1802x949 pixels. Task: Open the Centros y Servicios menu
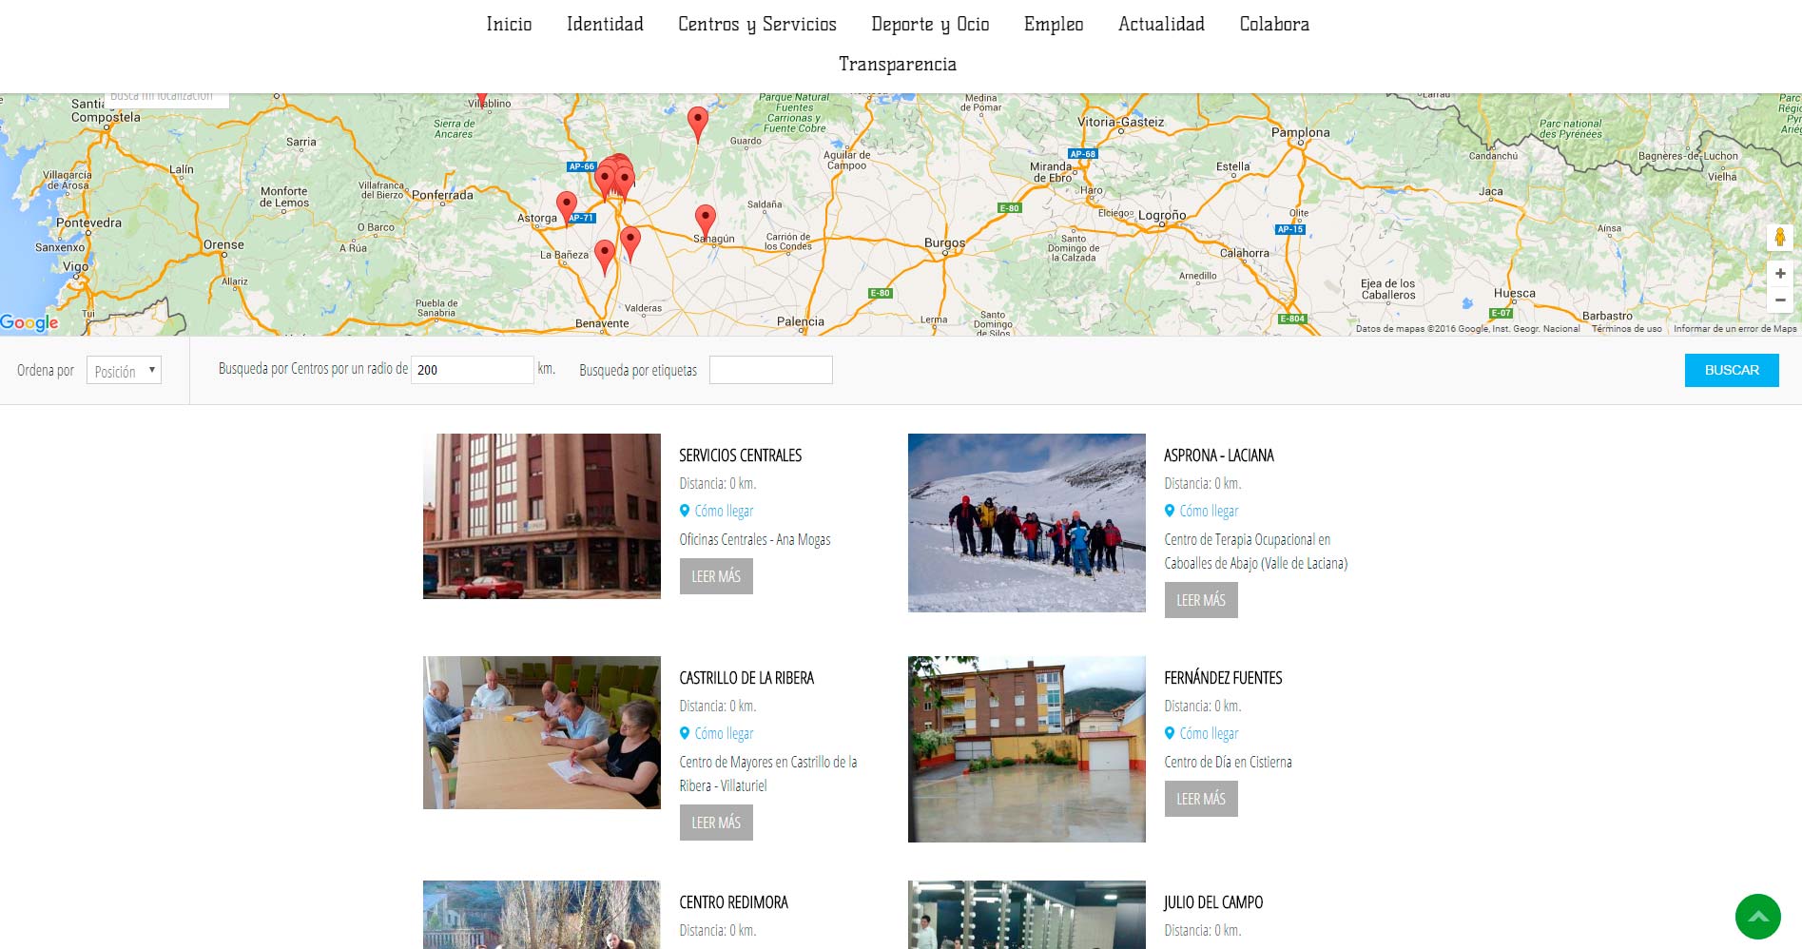(757, 25)
